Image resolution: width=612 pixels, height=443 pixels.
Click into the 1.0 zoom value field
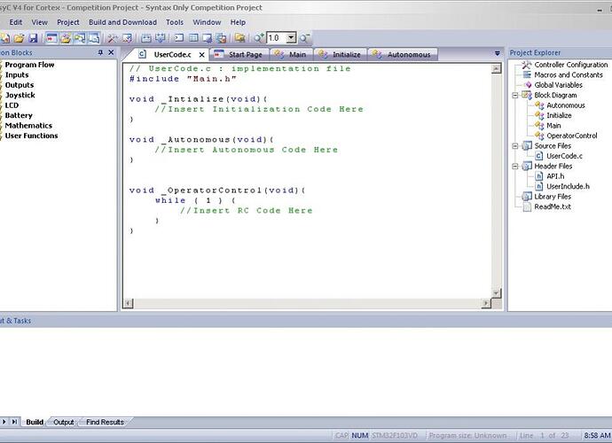click(277, 38)
